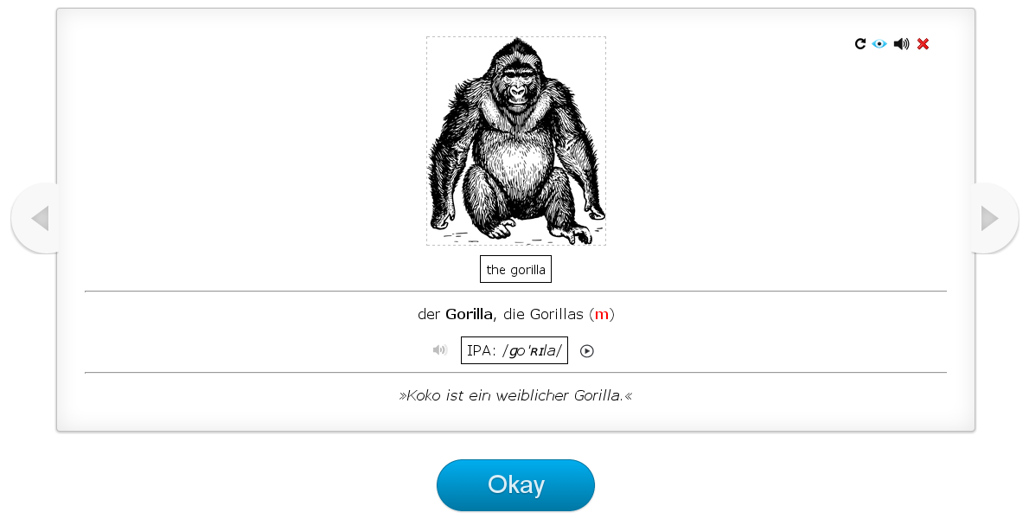Click the bold word 'Gorilla'
The height and width of the screenshot is (519, 1029).
click(469, 314)
